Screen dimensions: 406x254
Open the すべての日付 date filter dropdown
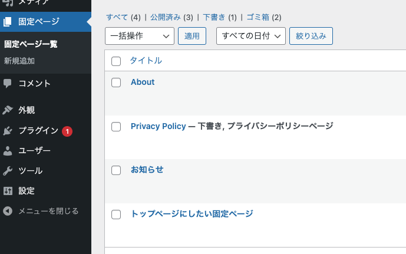251,36
